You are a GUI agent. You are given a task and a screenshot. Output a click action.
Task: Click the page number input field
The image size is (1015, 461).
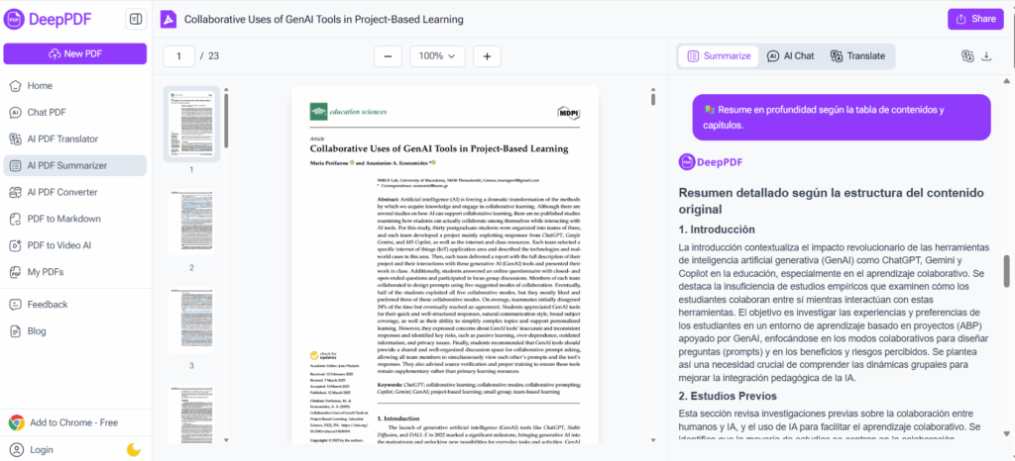(178, 56)
